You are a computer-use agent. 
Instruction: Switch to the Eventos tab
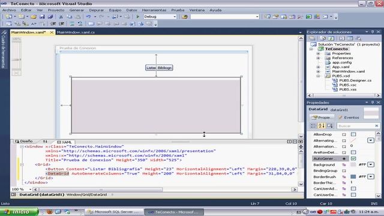(349, 118)
